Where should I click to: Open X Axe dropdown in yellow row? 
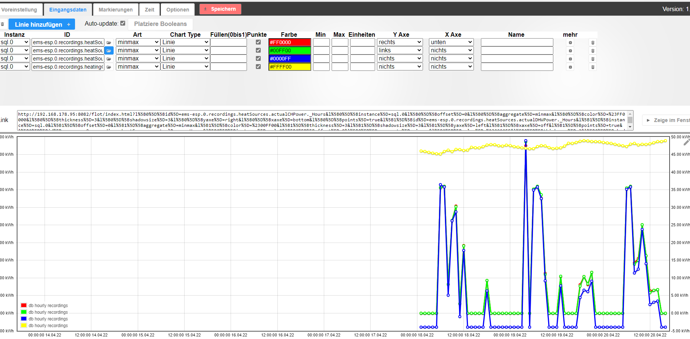click(x=451, y=67)
